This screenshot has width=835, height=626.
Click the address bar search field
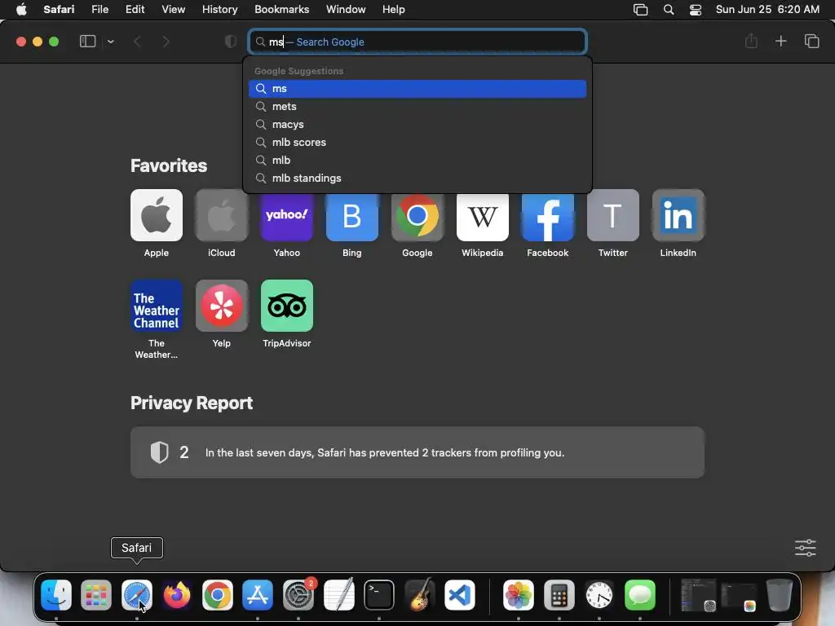point(417,42)
